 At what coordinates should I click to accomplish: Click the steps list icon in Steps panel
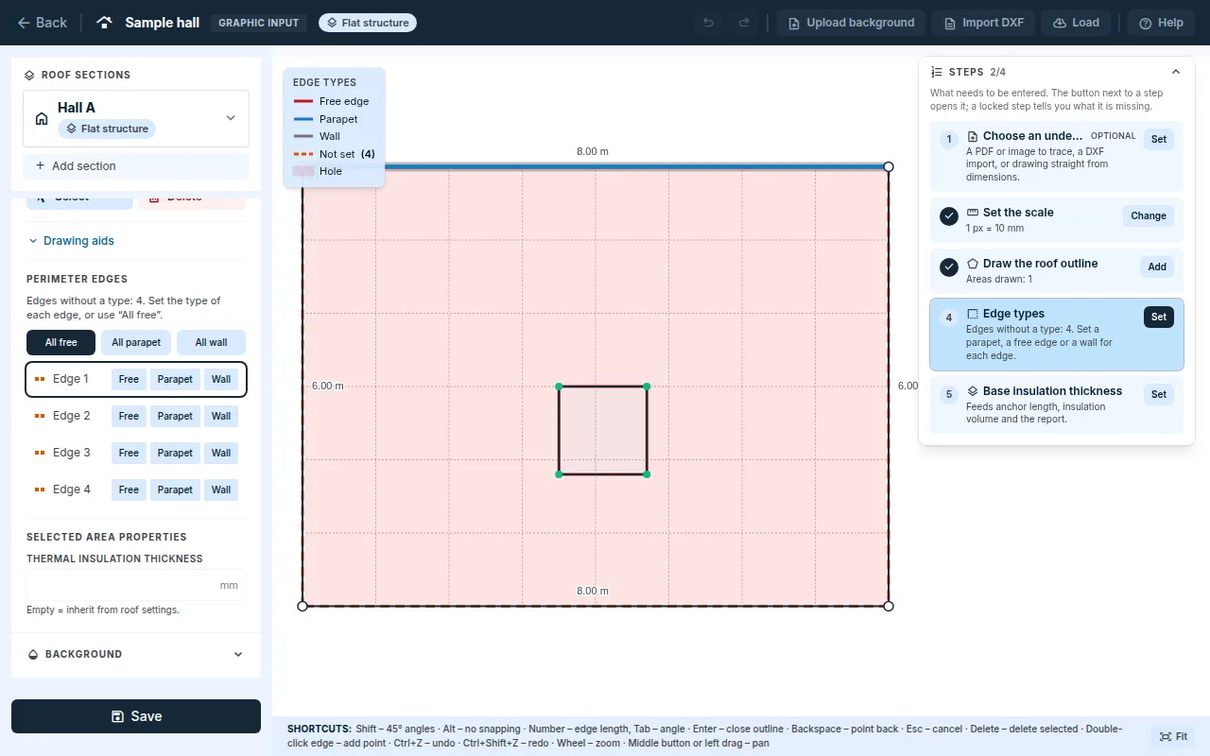(x=937, y=72)
